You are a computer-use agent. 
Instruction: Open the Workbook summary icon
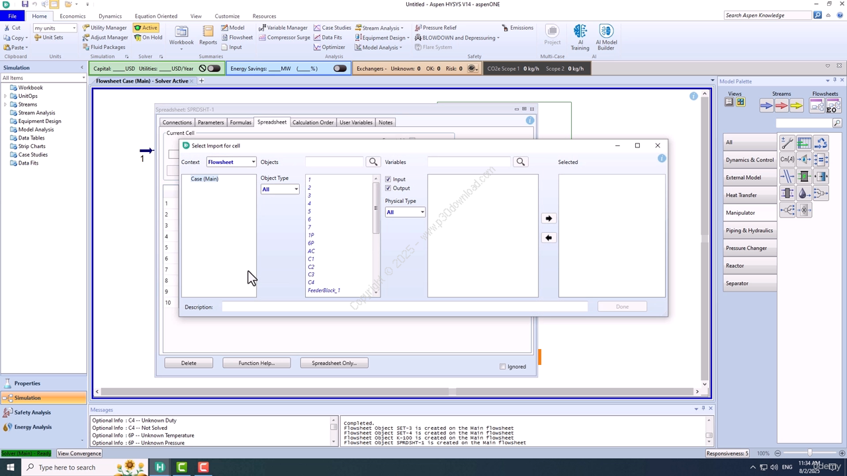[181, 36]
